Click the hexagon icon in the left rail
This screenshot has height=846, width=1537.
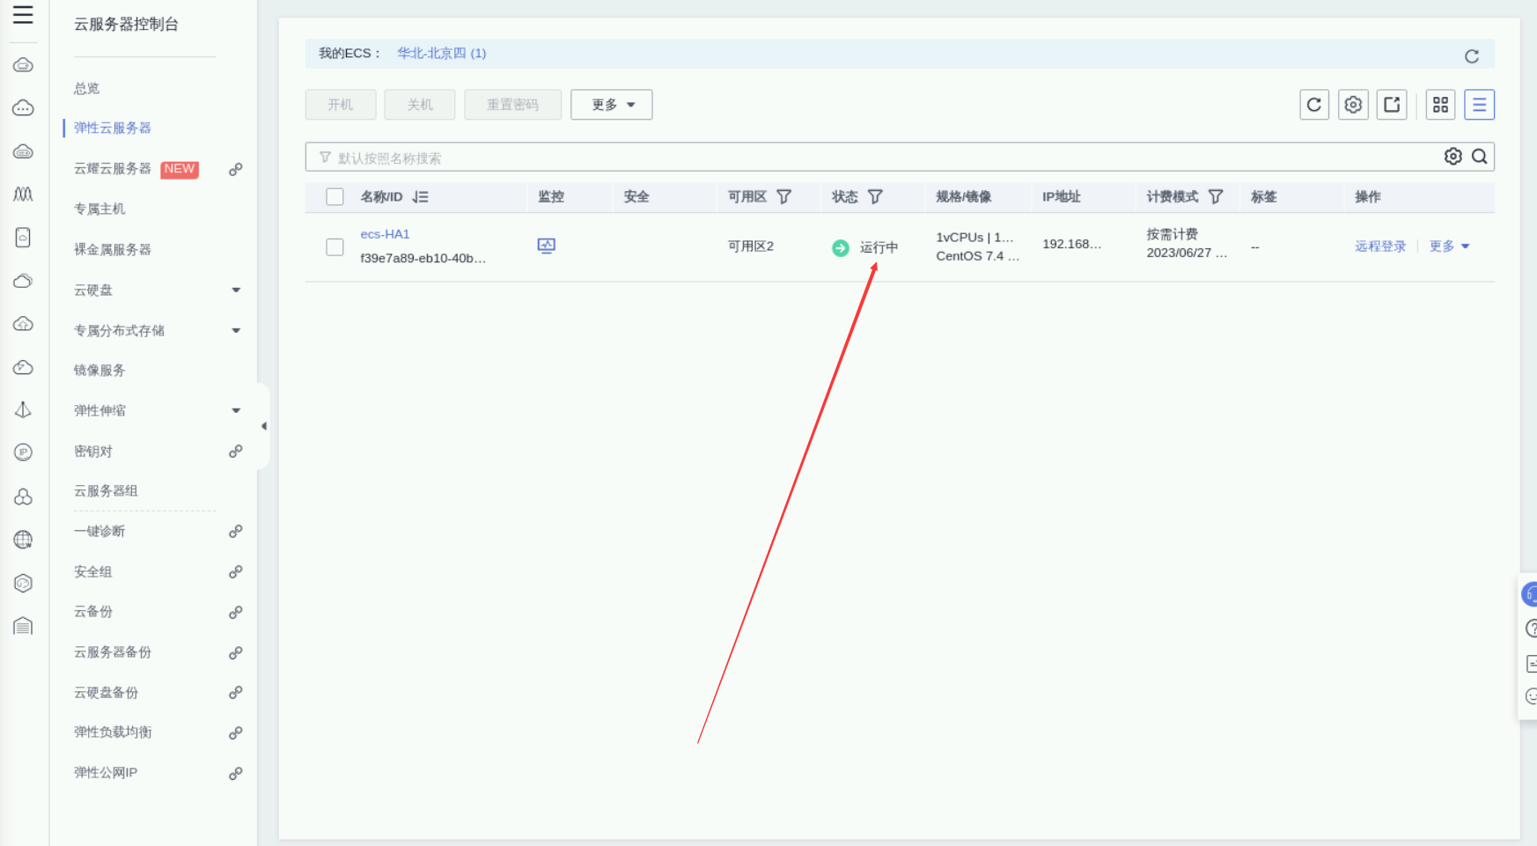click(24, 583)
